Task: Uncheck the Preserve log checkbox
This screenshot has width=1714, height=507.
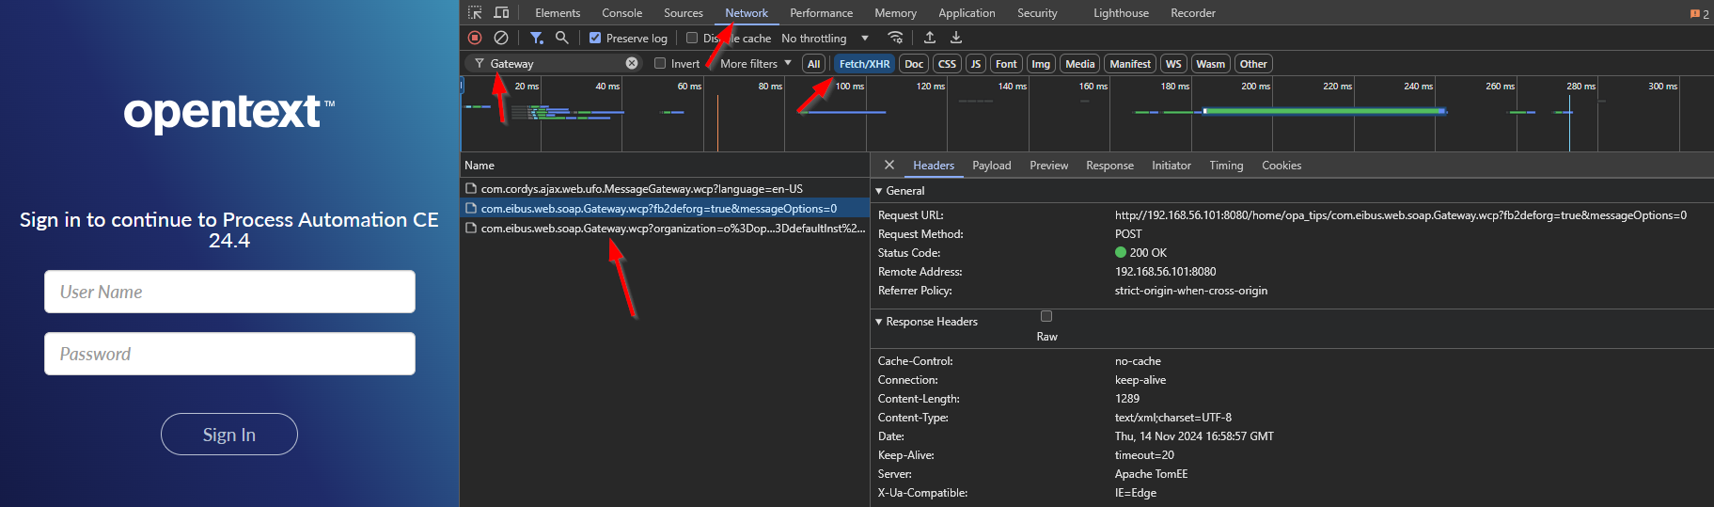Action: point(595,38)
